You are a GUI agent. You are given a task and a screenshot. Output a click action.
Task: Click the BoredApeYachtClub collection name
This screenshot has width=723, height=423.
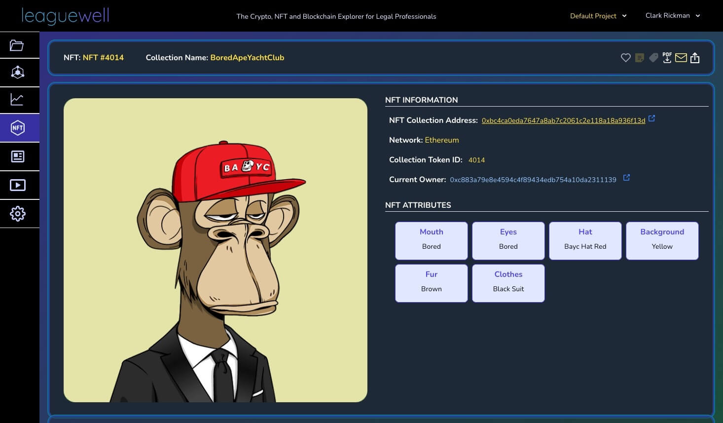pyautogui.click(x=247, y=58)
